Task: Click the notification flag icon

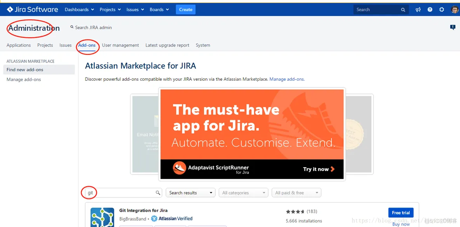Action: click(453, 27)
